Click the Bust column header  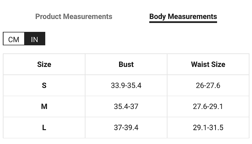[x=126, y=64]
